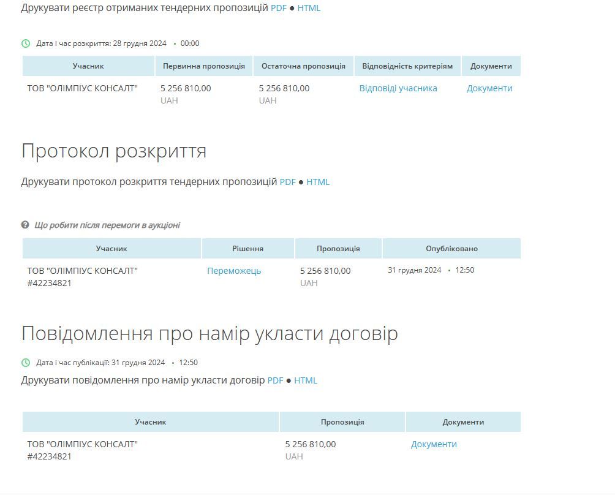Click the 'Відповідність критеріям' column header
Screen dimensions: 615x495
(406, 66)
